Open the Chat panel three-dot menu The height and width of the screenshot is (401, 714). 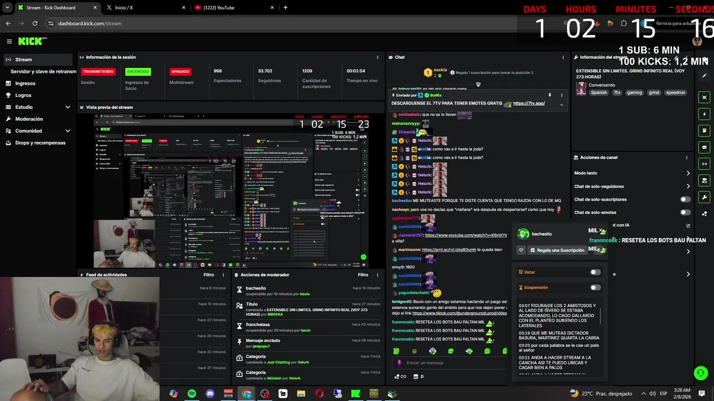pyautogui.click(x=563, y=57)
